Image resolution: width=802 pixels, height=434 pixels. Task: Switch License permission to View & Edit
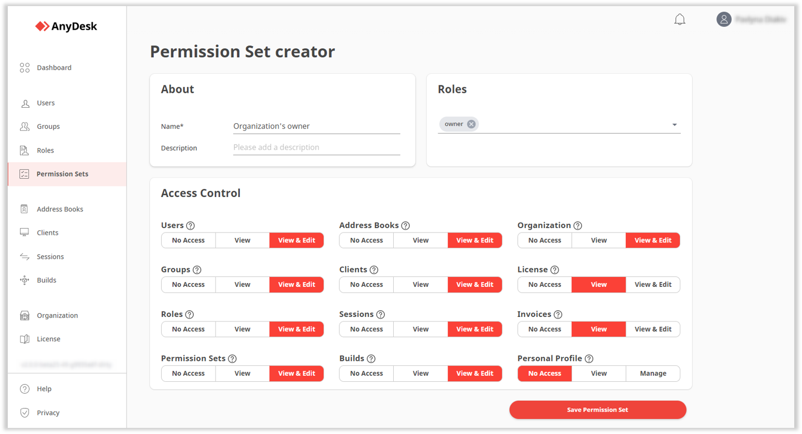click(x=653, y=284)
